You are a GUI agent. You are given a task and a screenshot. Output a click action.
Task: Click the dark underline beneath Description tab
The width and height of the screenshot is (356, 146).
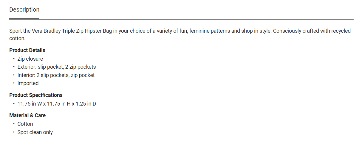click(x=24, y=19)
